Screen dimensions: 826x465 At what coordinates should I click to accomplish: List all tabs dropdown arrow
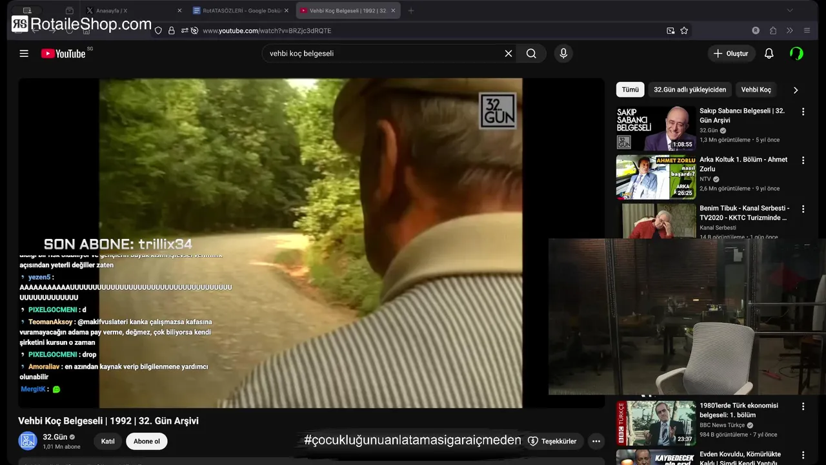click(x=789, y=10)
